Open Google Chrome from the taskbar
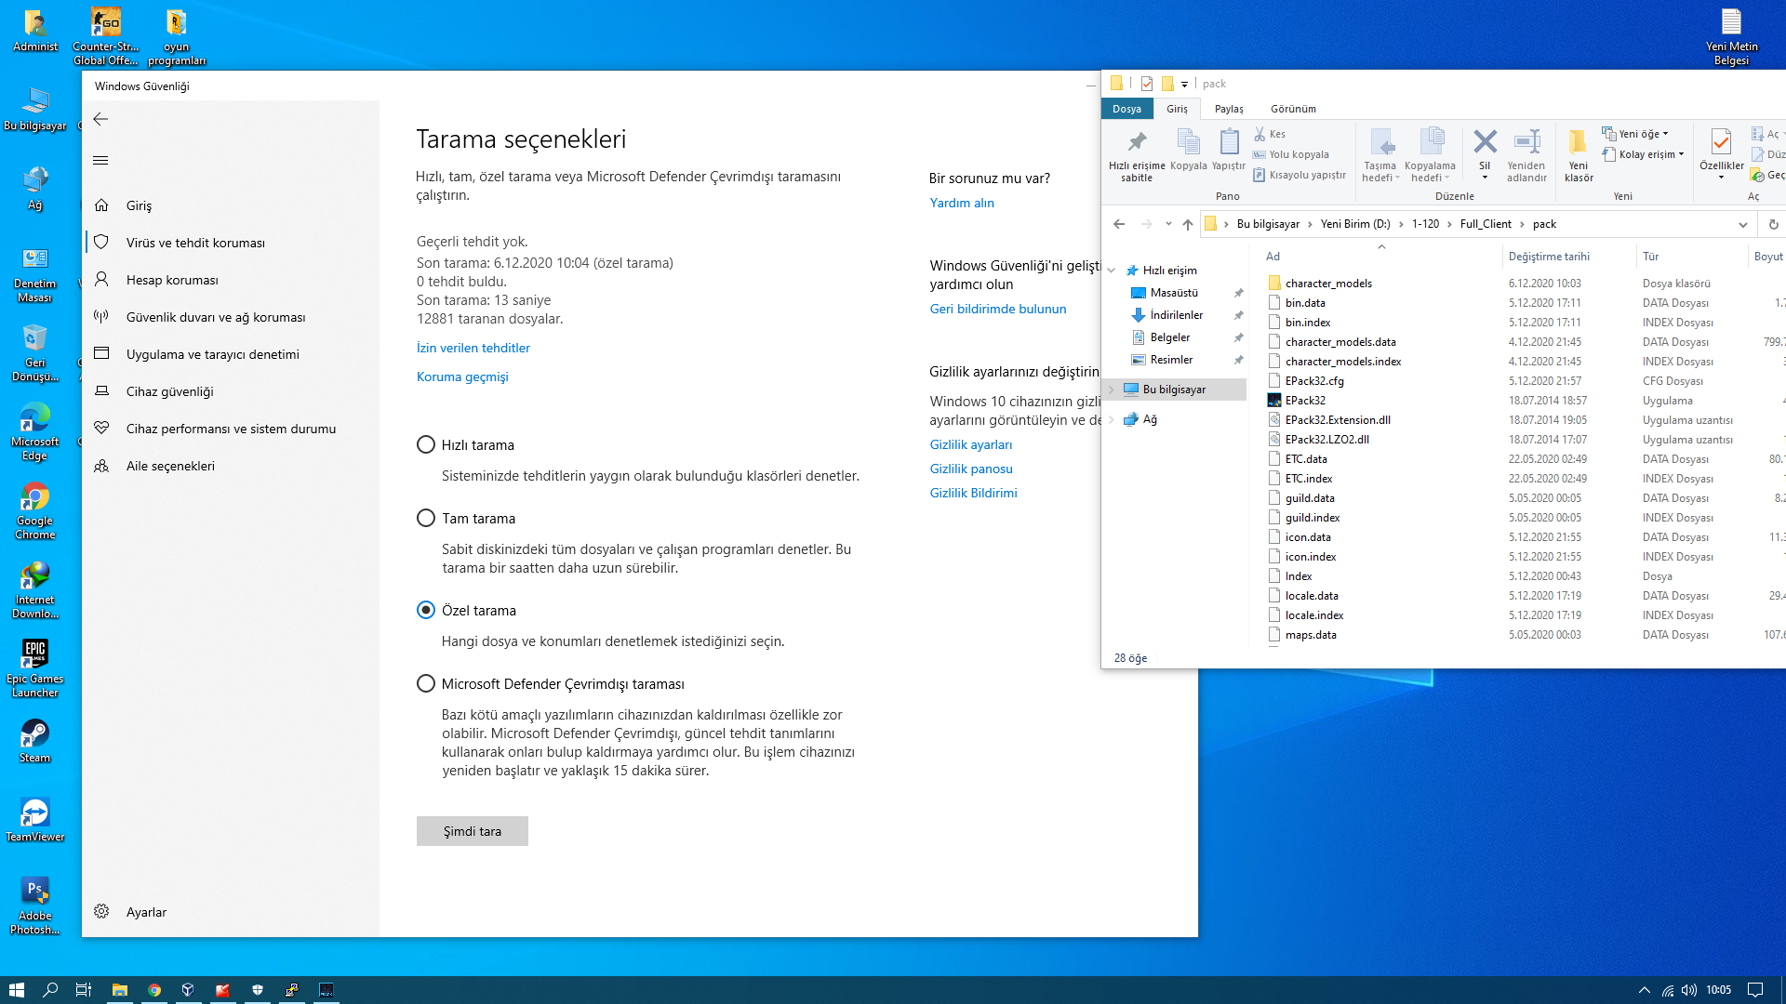 [x=154, y=990]
